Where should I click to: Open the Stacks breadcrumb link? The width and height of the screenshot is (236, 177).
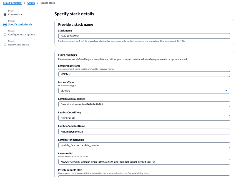click(x=31, y=3)
